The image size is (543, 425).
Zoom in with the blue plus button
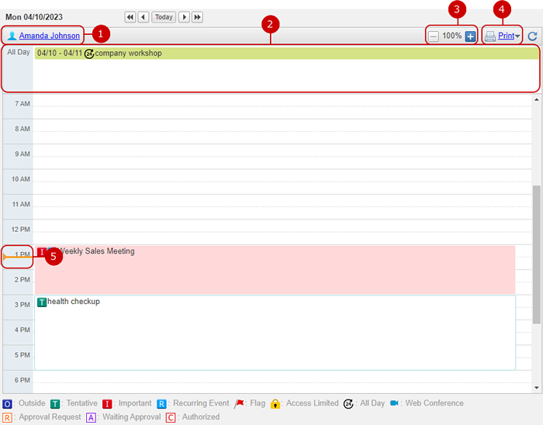coord(470,36)
